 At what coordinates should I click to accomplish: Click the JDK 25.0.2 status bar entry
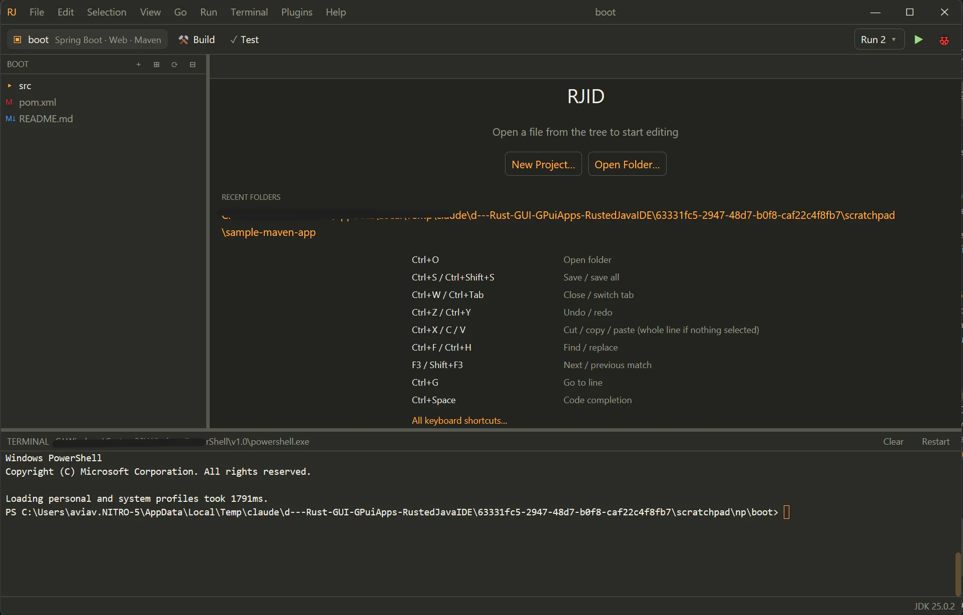tap(934, 606)
